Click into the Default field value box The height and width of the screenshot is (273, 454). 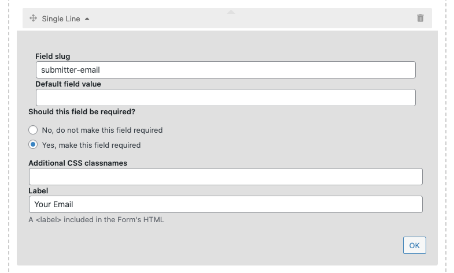coord(226,98)
